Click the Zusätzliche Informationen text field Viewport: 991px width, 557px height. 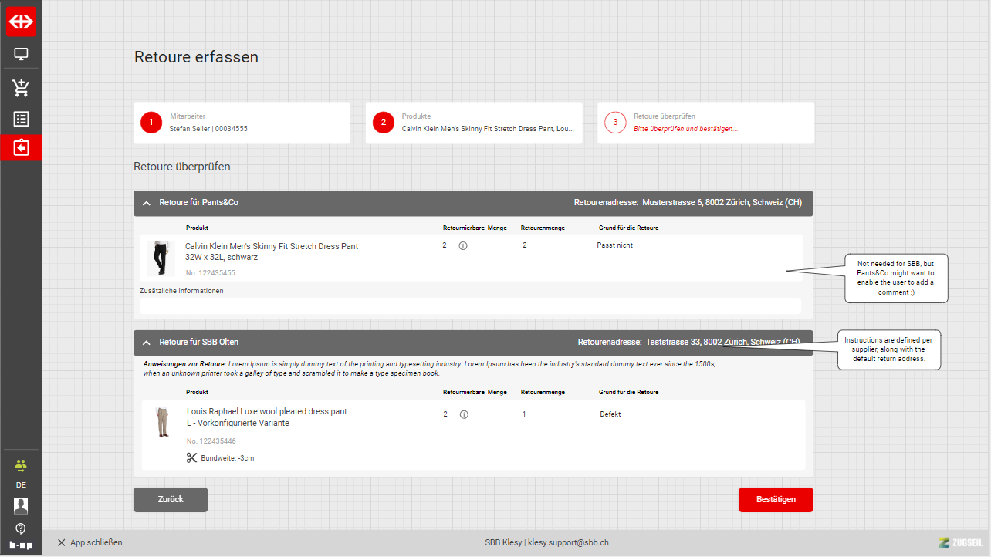(470, 306)
